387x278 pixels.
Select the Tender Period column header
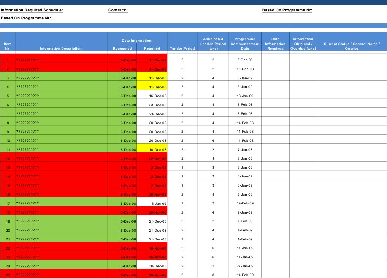click(x=182, y=48)
